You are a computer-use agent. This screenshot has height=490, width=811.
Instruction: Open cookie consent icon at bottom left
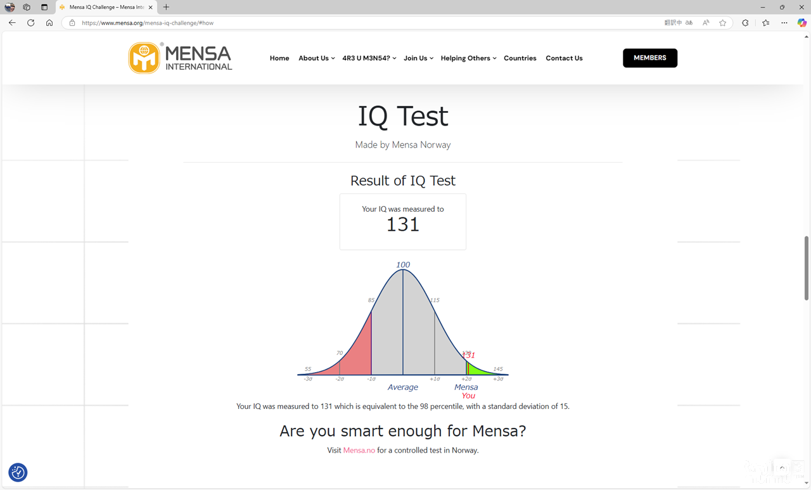pyautogui.click(x=18, y=472)
